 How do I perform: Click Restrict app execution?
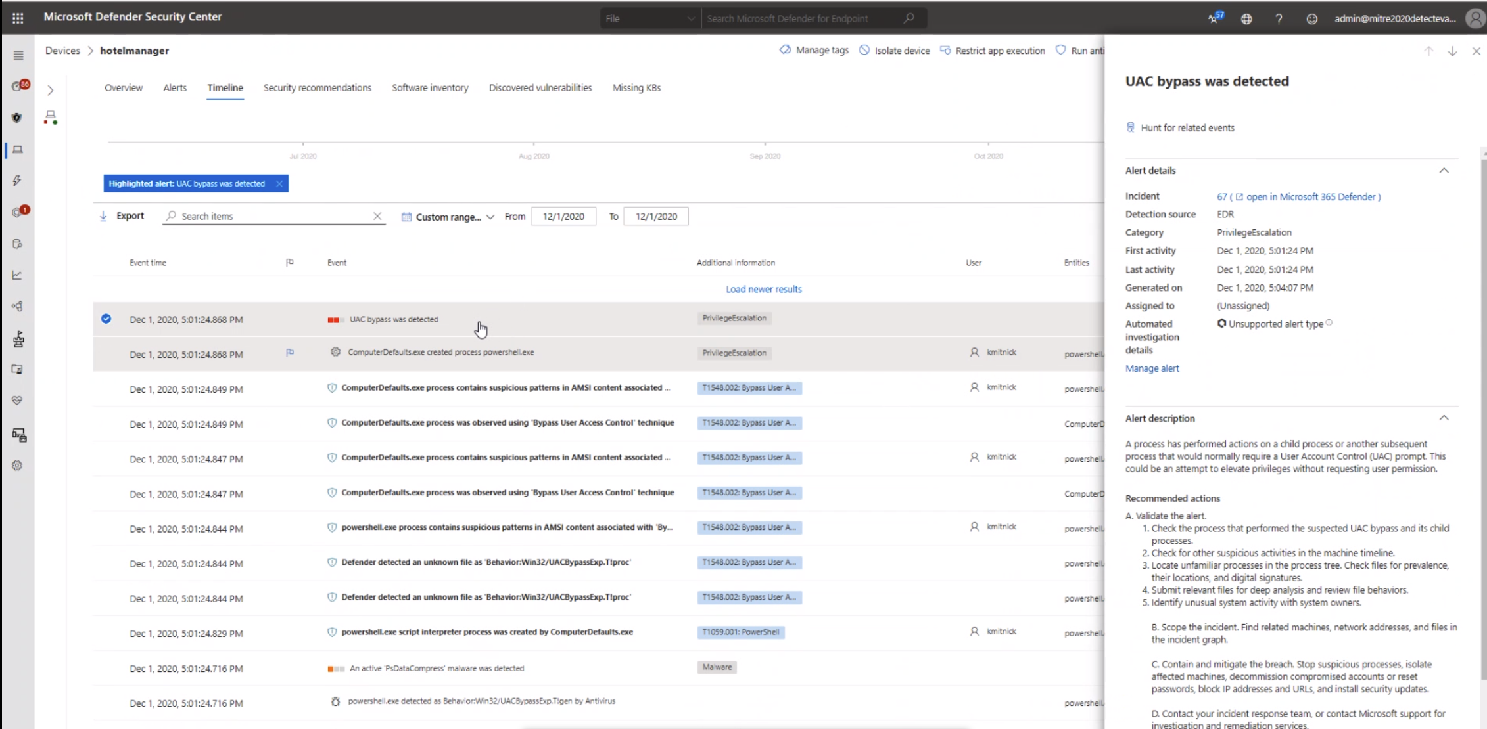992,51
